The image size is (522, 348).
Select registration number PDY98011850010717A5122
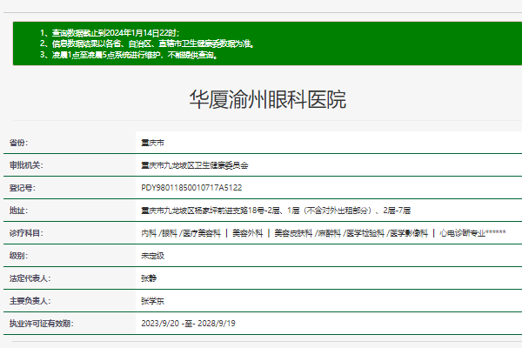[x=191, y=188]
